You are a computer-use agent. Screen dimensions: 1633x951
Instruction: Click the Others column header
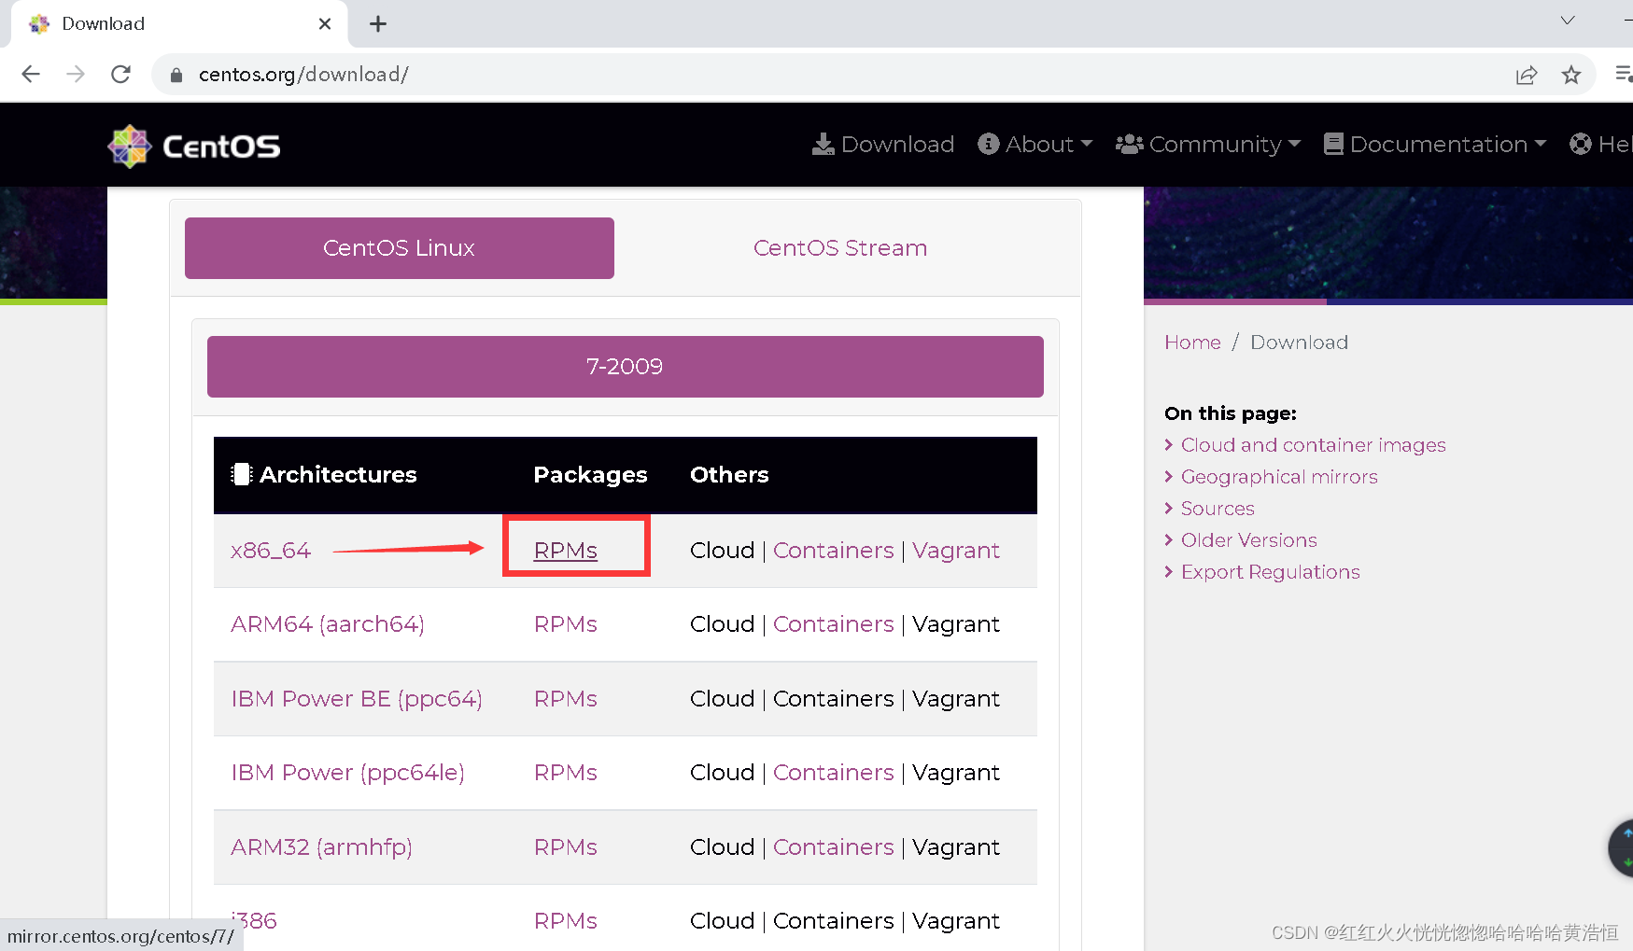coord(729,475)
